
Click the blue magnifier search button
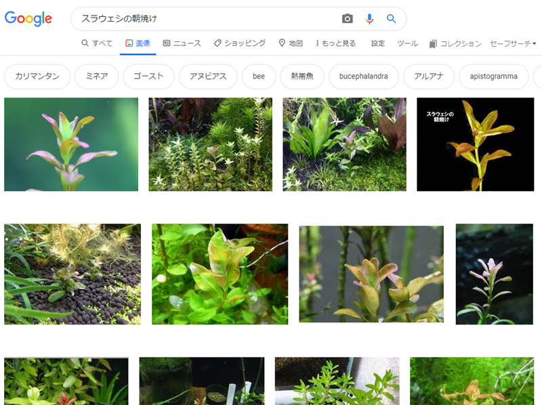(x=391, y=19)
